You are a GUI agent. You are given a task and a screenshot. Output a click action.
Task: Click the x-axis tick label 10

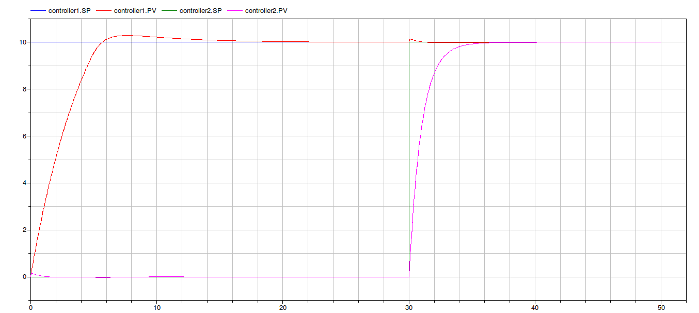tap(157, 307)
